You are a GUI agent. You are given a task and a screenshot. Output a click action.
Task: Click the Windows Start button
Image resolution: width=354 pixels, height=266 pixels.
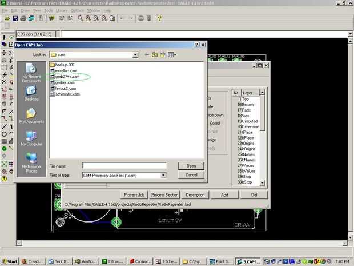(10, 261)
